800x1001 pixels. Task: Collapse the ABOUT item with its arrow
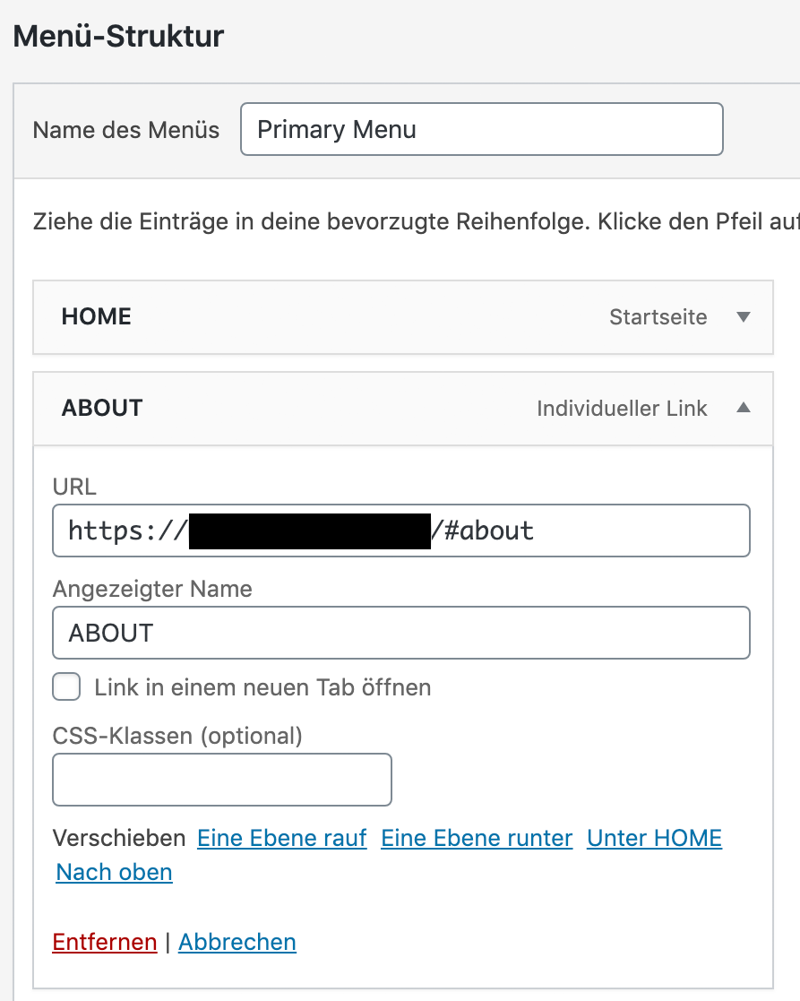pyautogui.click(x=742, y=409)
